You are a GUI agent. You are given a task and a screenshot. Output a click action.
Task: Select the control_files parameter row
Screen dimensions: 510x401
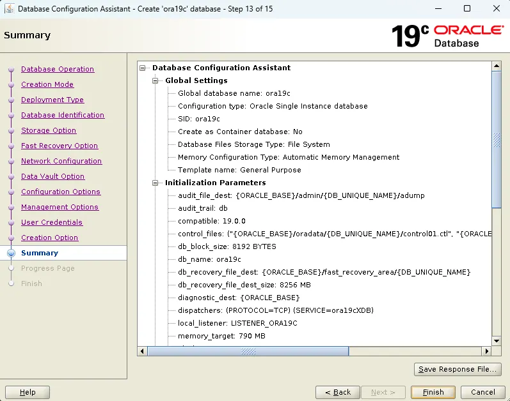[335, 234]
